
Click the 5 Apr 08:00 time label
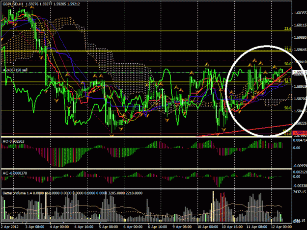click(109, 227)
